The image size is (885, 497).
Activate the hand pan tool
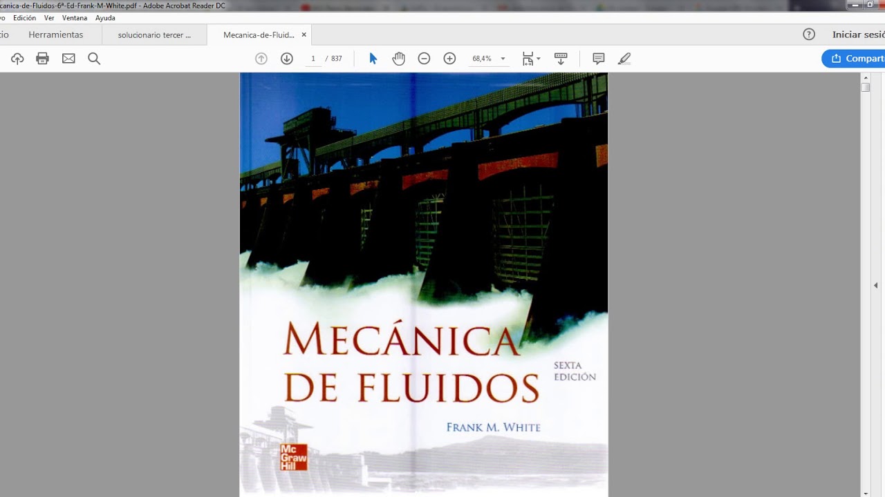(x=398, y=59)
